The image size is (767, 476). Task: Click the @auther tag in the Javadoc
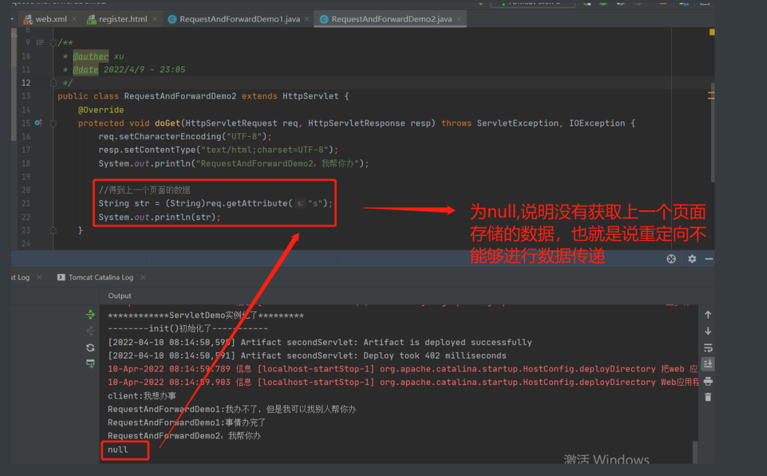[90, 56]
